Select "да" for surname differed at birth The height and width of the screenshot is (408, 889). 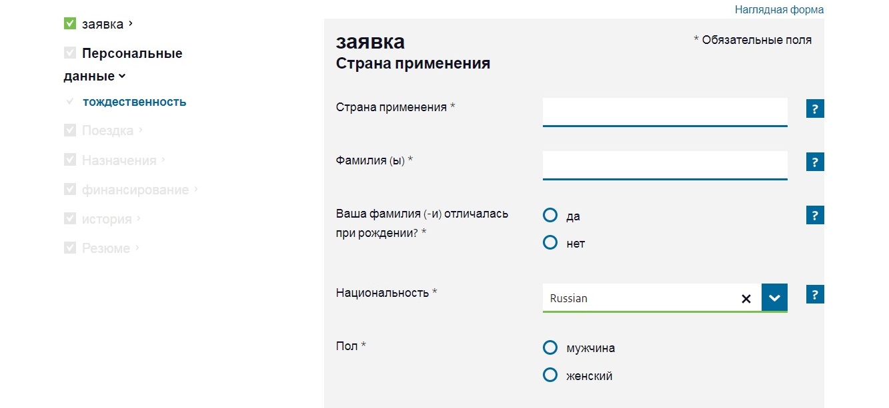550,216
